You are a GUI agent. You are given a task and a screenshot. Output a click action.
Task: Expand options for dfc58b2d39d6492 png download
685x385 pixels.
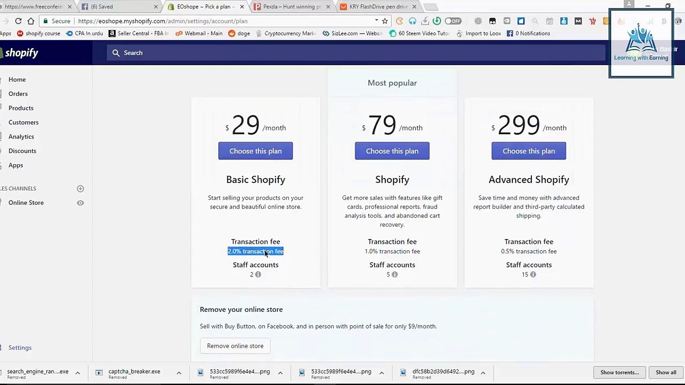coord(483,373)
